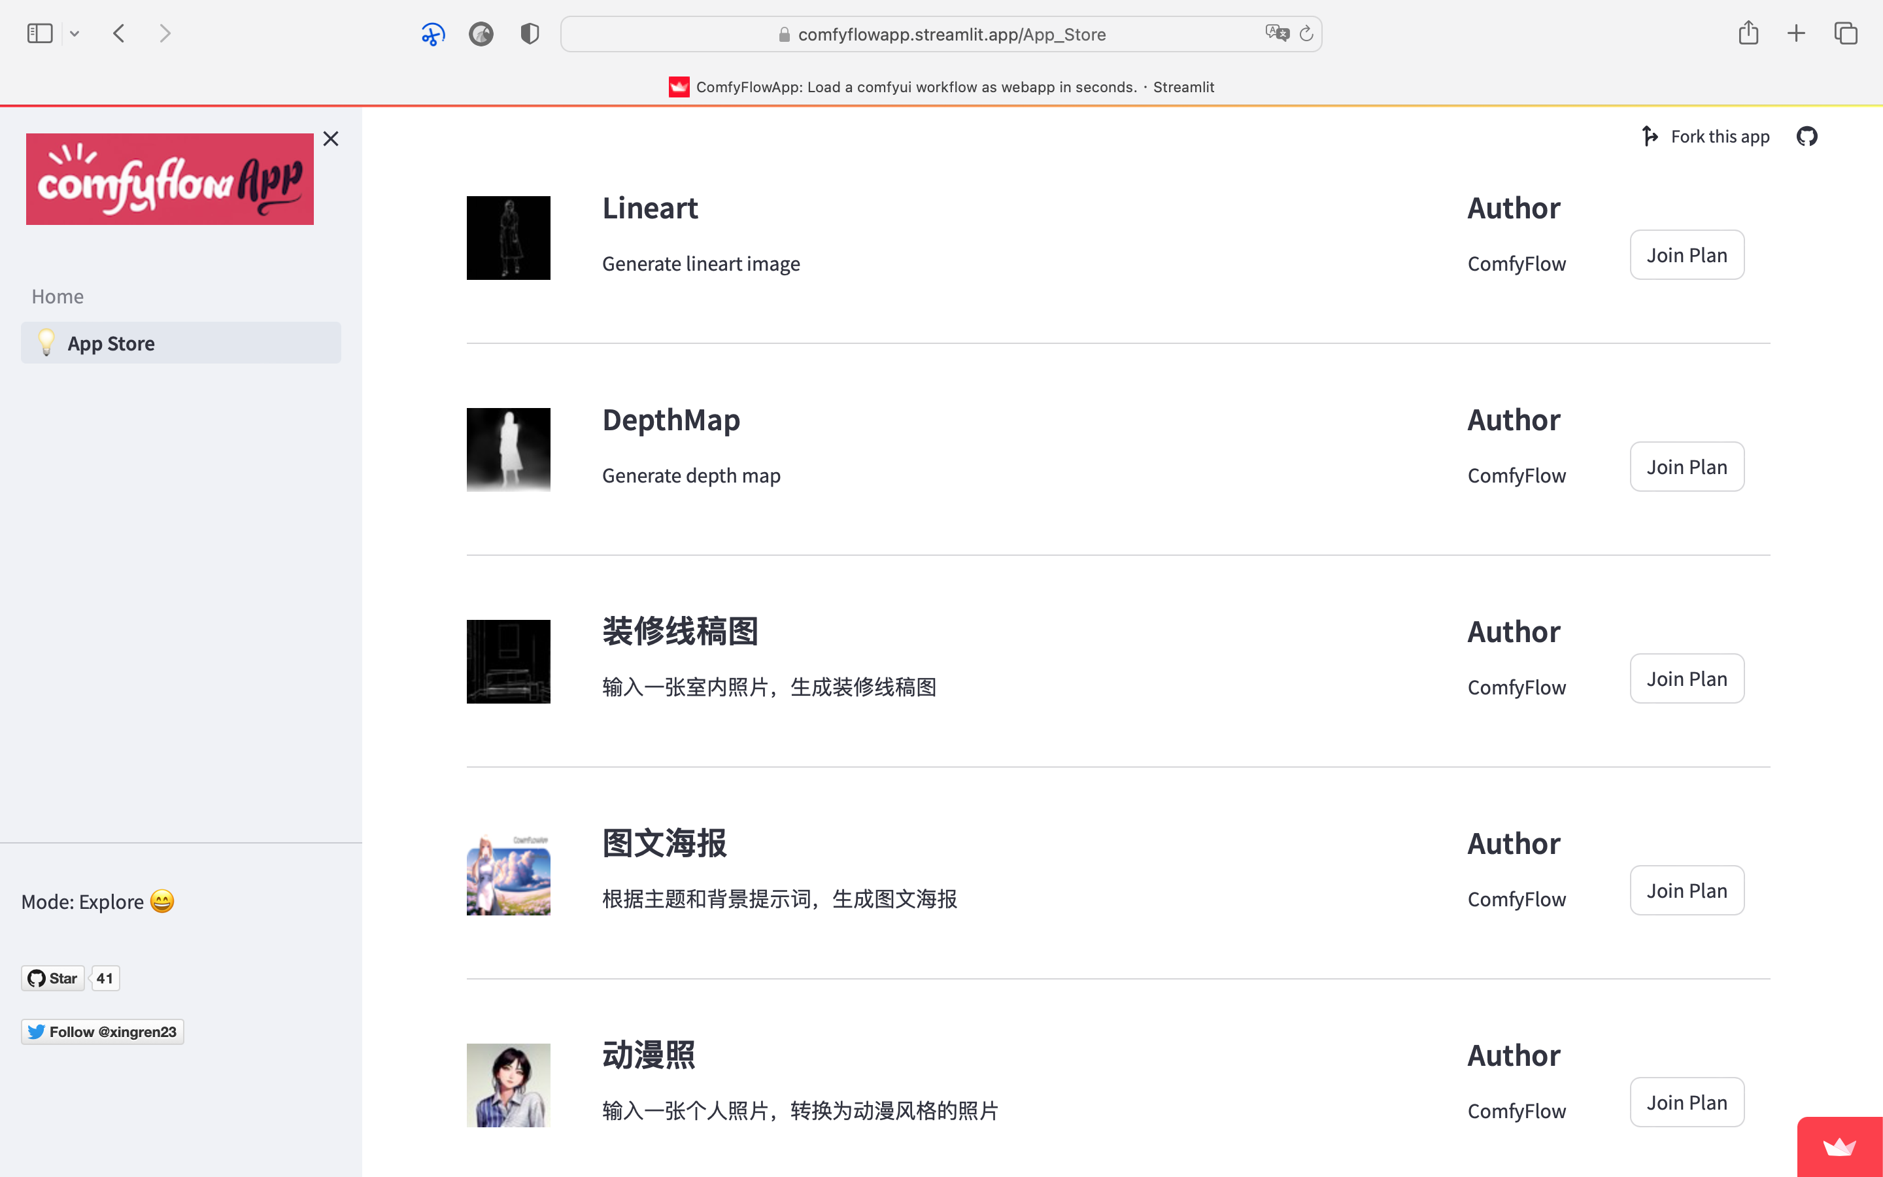Viewport: 1883px width, 1177px height.
Task: Open the DepthMap thumbnail image
Action: [x=508, y=450]
